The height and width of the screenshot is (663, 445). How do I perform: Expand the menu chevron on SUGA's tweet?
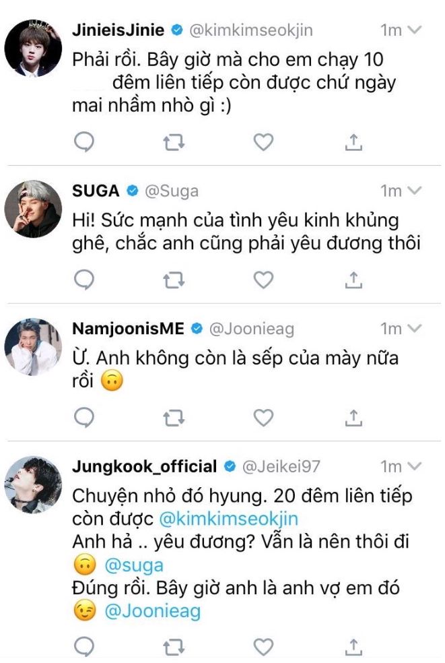(x=415, y=191)
